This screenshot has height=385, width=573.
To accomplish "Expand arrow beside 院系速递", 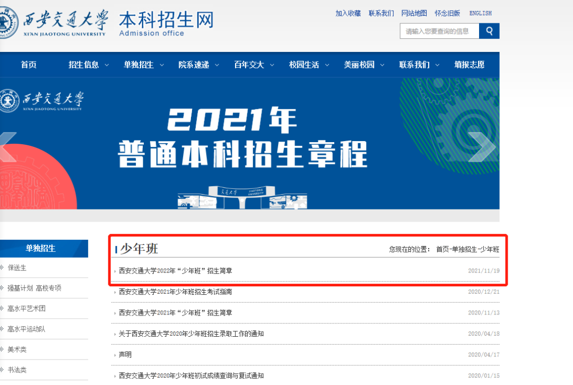I will coord(216,65).
